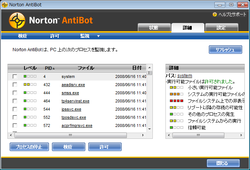Viewport: 250px width, 170px height.
Task: Click the 閉じる button
Action: coord(223,163)
